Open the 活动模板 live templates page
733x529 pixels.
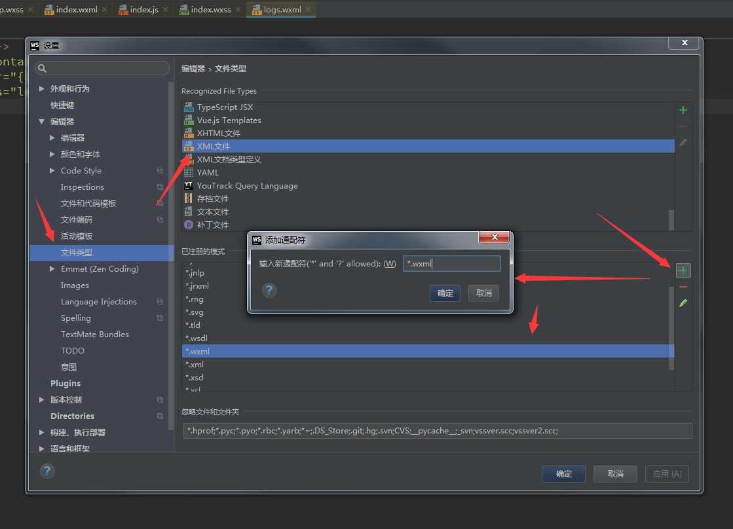click(x=77, y=236)
